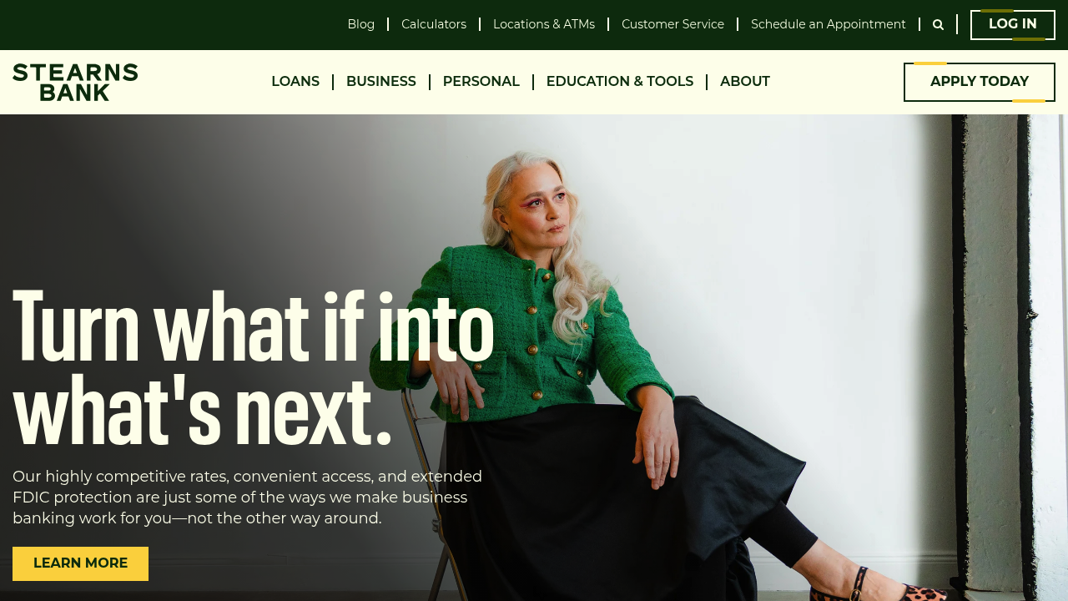Click the hero headline 'Turn what if into'
The image size is (1068, 601).
point(254,326)
